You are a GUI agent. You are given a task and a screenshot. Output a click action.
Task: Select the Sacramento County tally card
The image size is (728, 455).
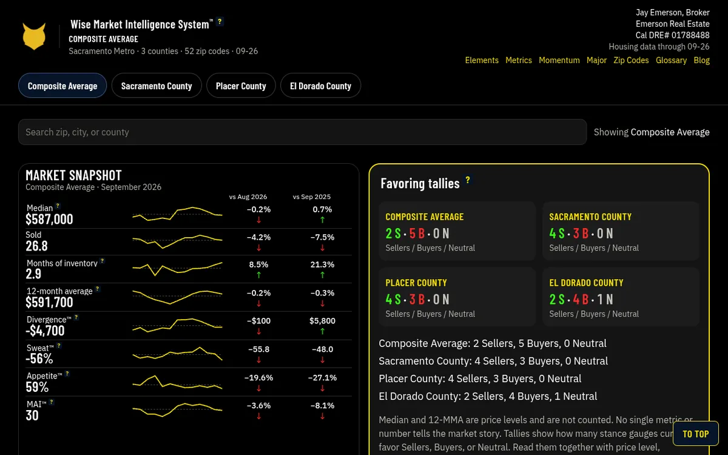tap(621, 231)
